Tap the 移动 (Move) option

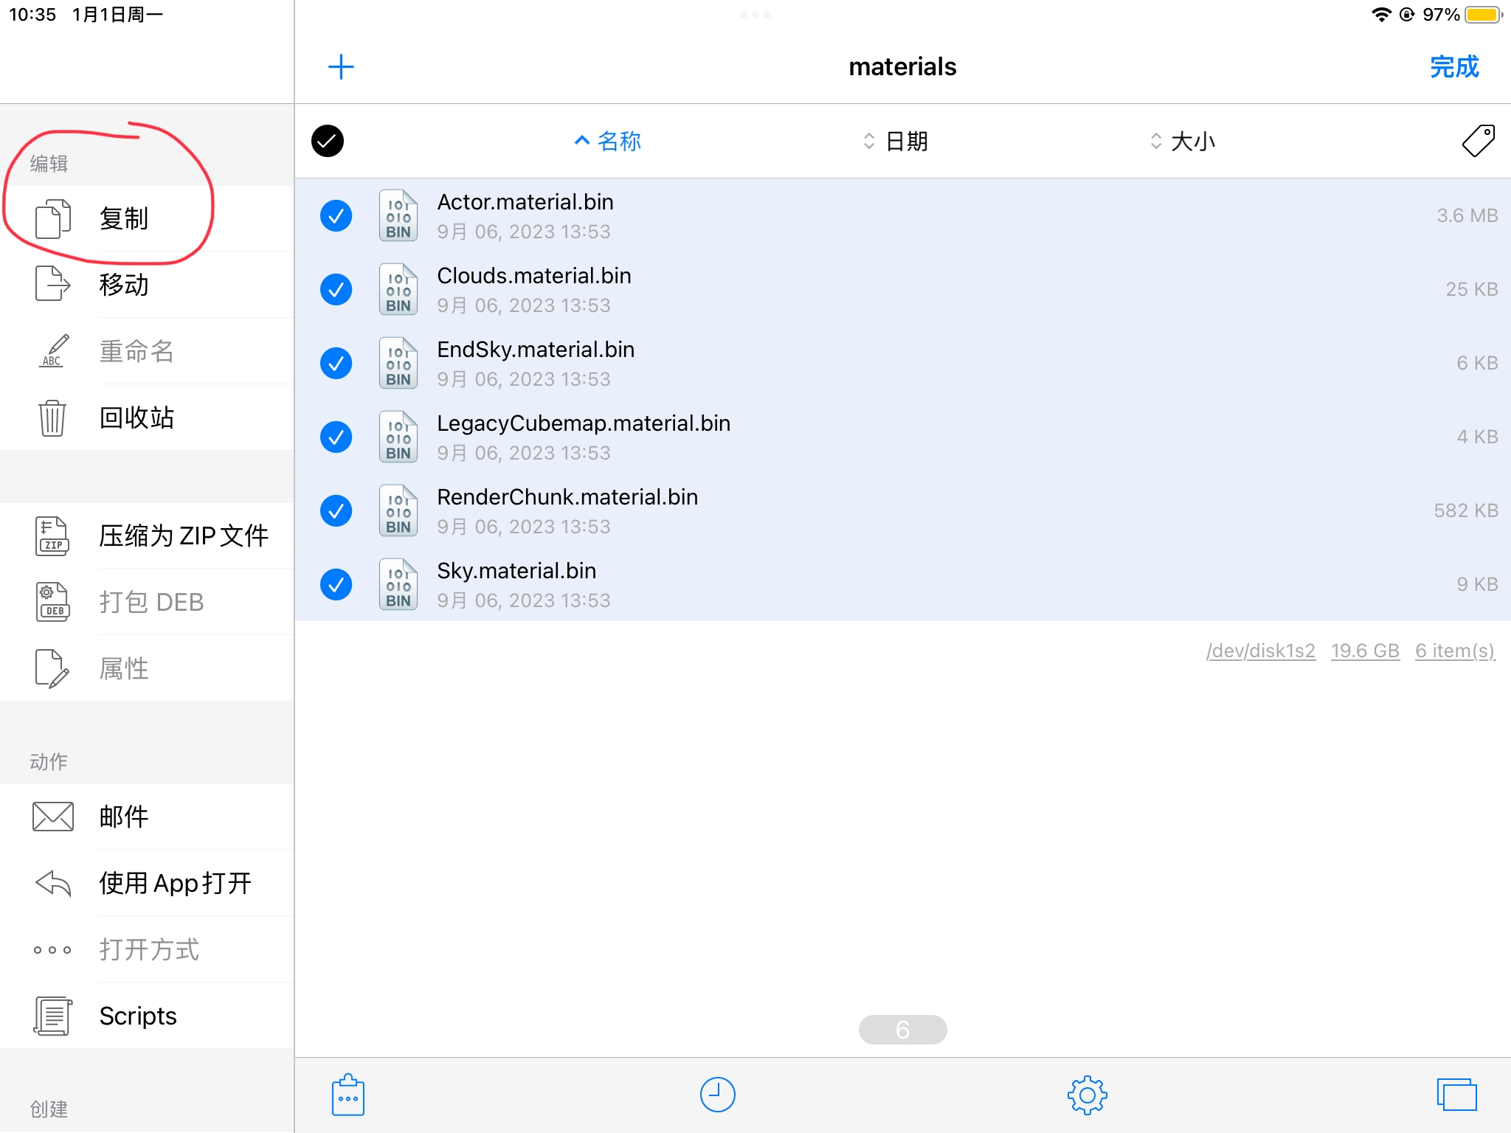click(x=148, y=285)
